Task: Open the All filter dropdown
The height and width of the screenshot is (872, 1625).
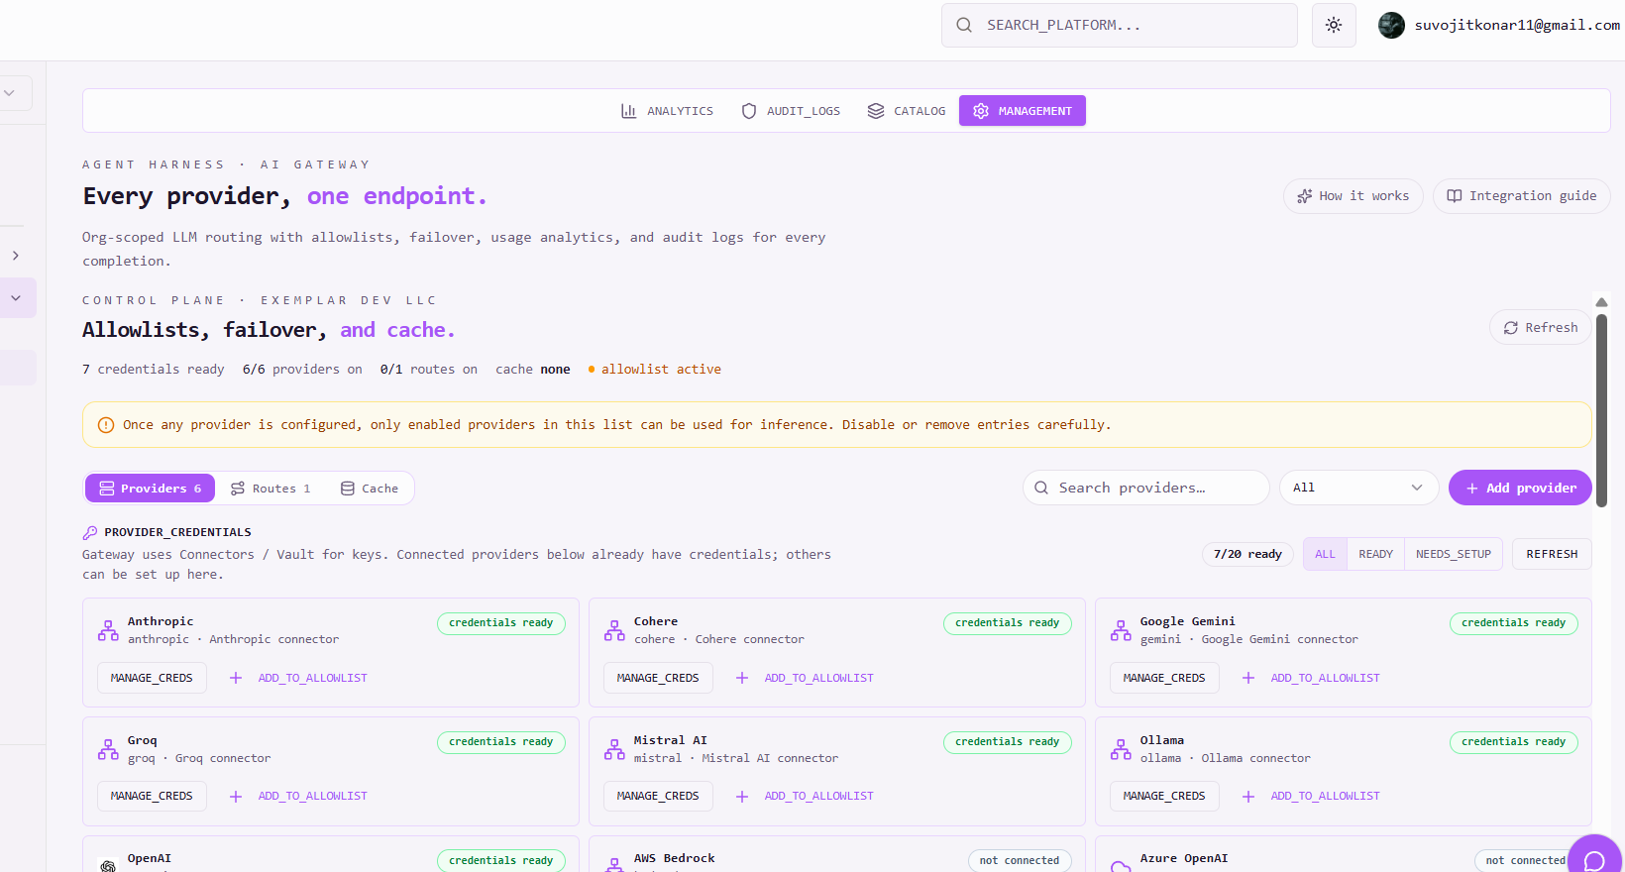Action: coord(1358,488)
